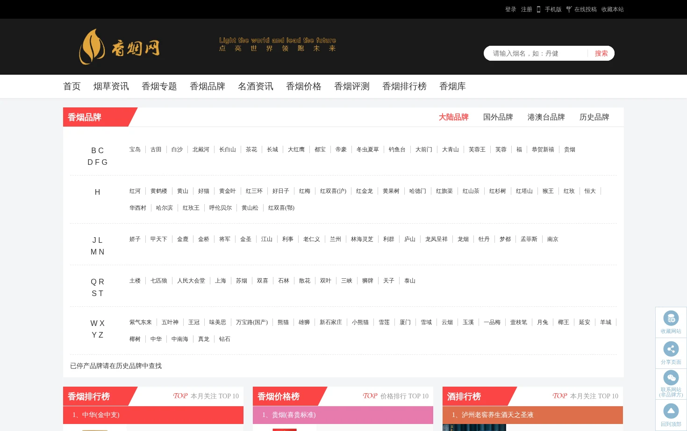The image size is (687, 431).
Task: Open the 宝岛 brand link
Action: tap(135, 149)
